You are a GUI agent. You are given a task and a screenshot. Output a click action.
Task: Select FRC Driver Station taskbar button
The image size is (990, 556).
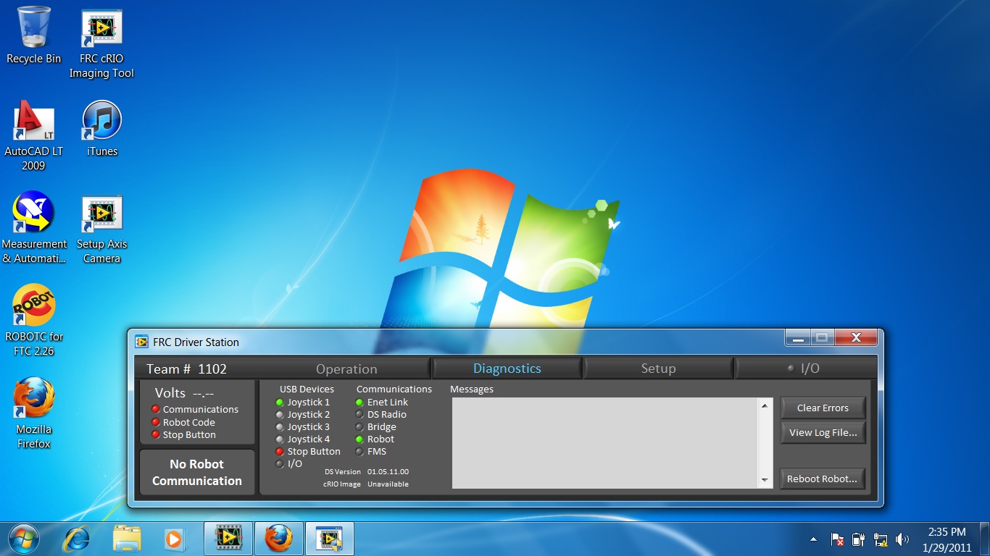330,539
